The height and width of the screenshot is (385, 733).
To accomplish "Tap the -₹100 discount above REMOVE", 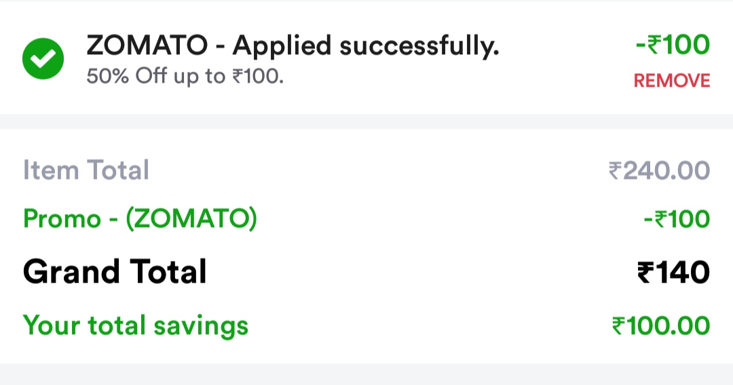I will pos(673,46).
